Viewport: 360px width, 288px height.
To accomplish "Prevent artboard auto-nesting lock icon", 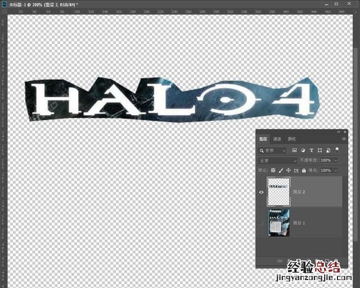I will 296,170.
